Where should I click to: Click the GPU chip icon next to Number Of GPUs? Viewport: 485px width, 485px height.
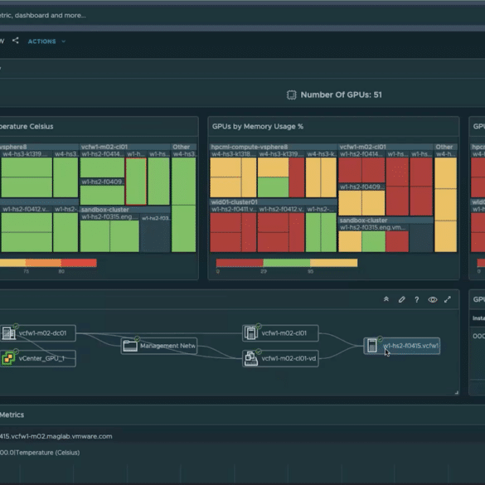pyautogui.click(x=291, y=95)
